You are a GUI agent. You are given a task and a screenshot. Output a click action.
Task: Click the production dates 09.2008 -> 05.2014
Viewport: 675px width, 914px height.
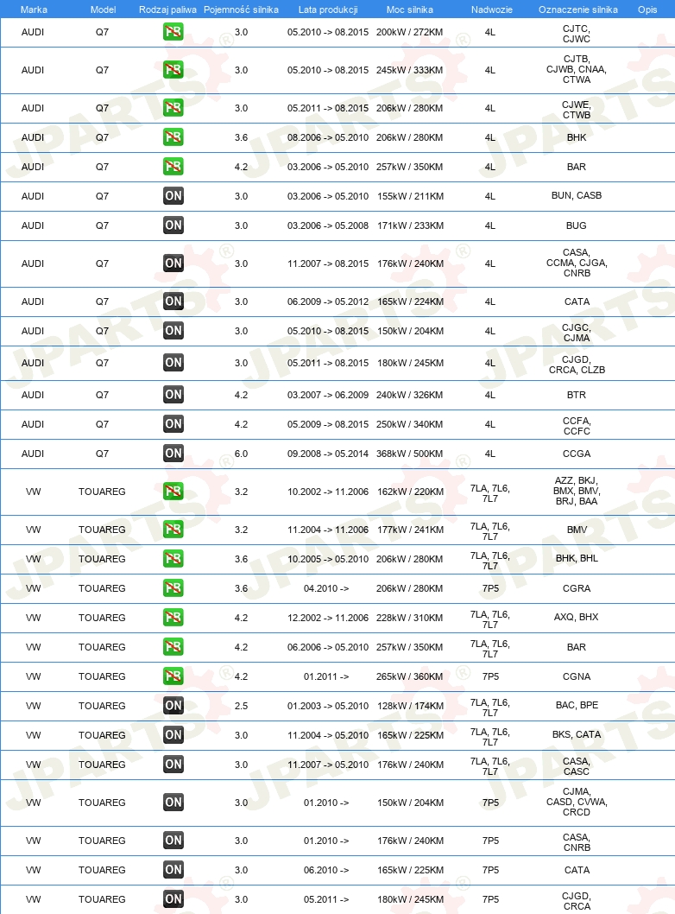[328, 454]
